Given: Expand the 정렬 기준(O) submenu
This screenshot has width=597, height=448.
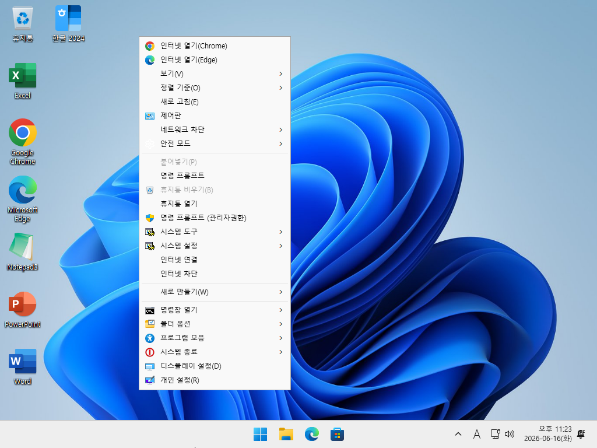Looking at the screenshot, I should click(215, 88).
